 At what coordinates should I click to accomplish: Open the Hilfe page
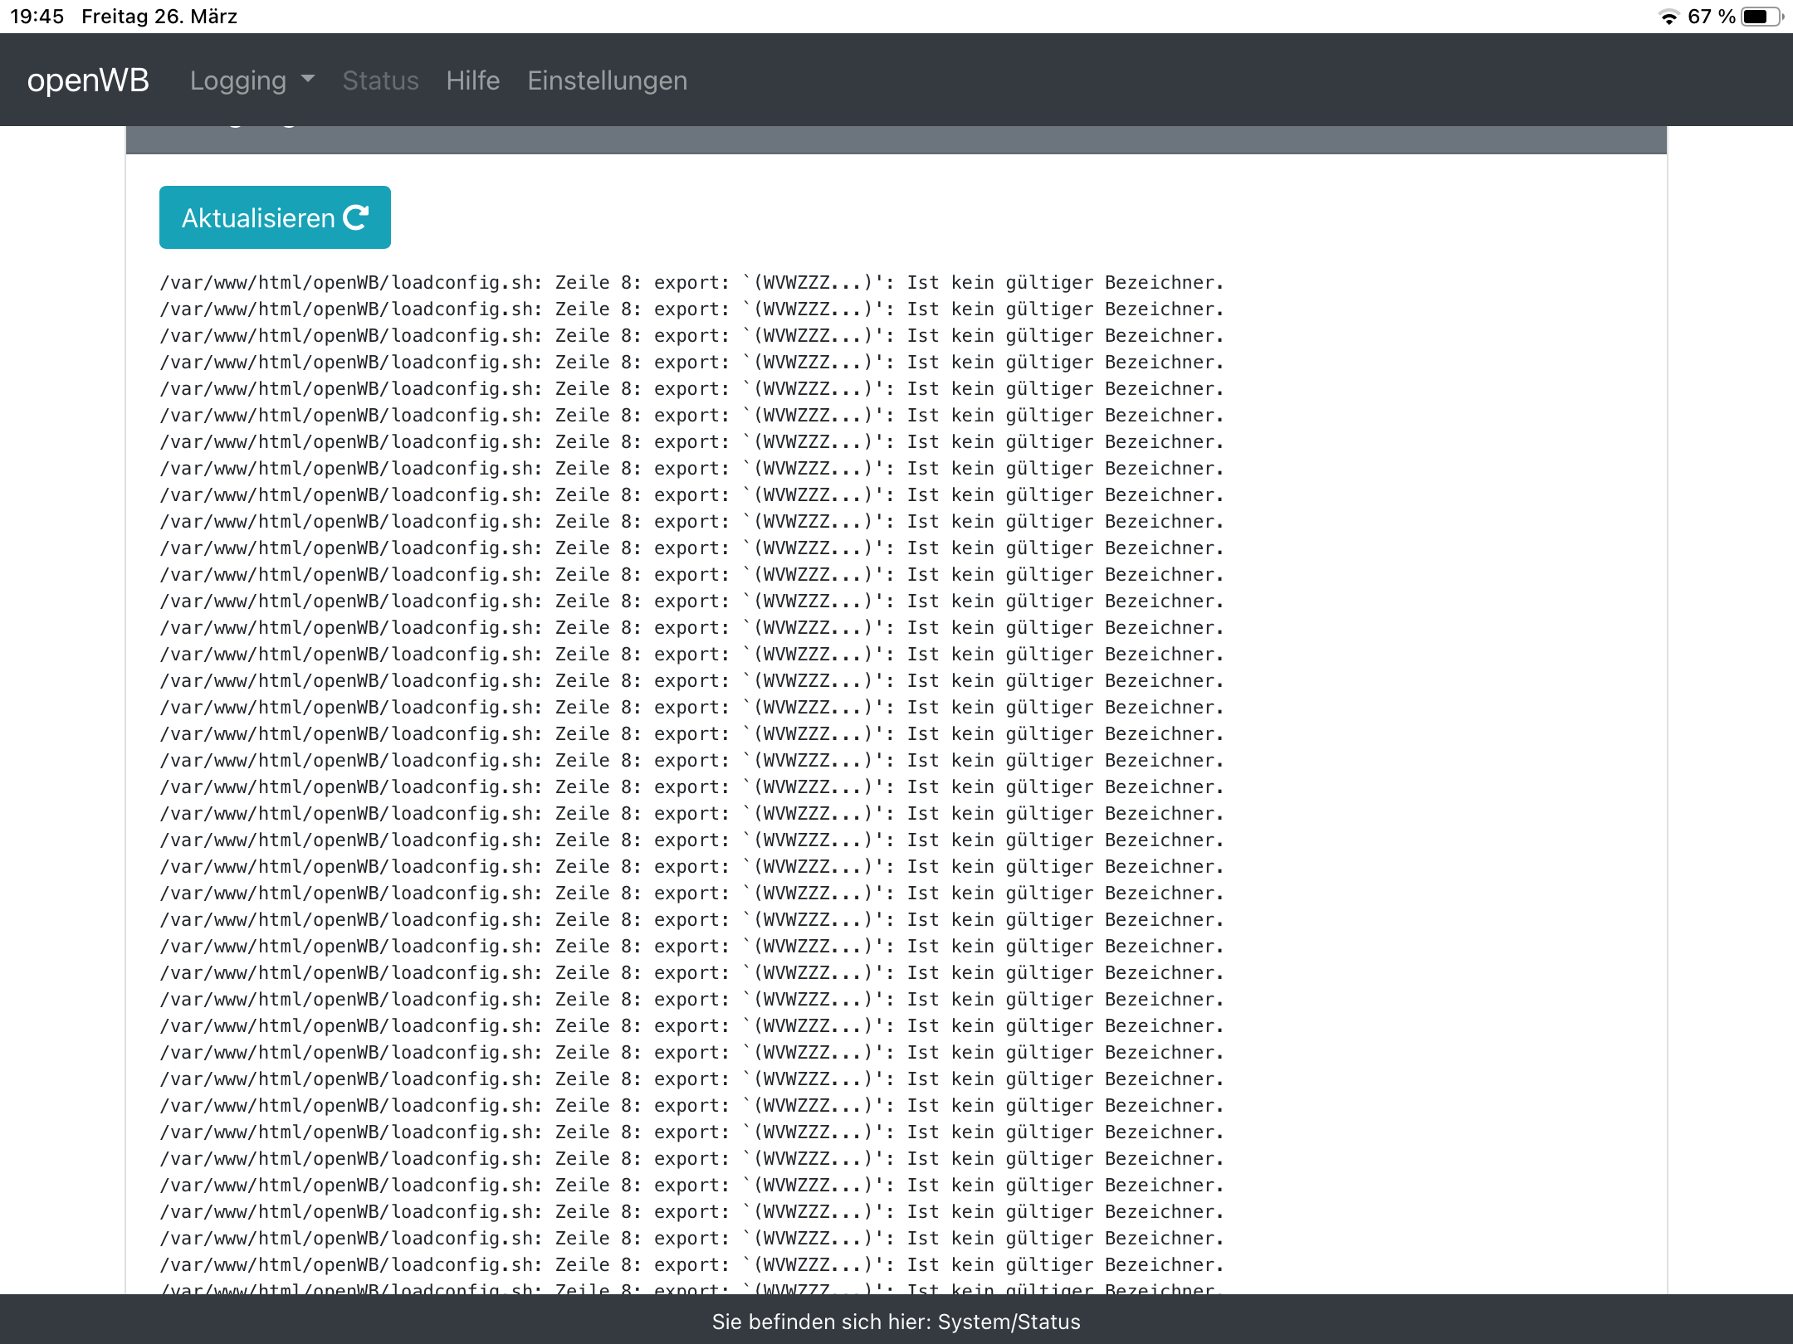pos(472,80)
